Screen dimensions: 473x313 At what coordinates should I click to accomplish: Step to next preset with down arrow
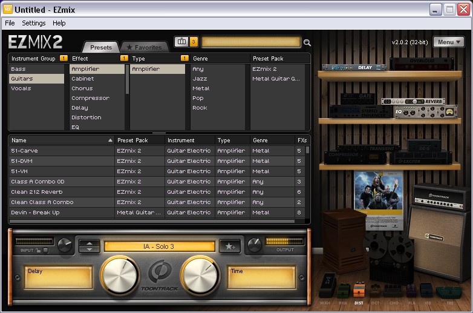coord(90,249)
